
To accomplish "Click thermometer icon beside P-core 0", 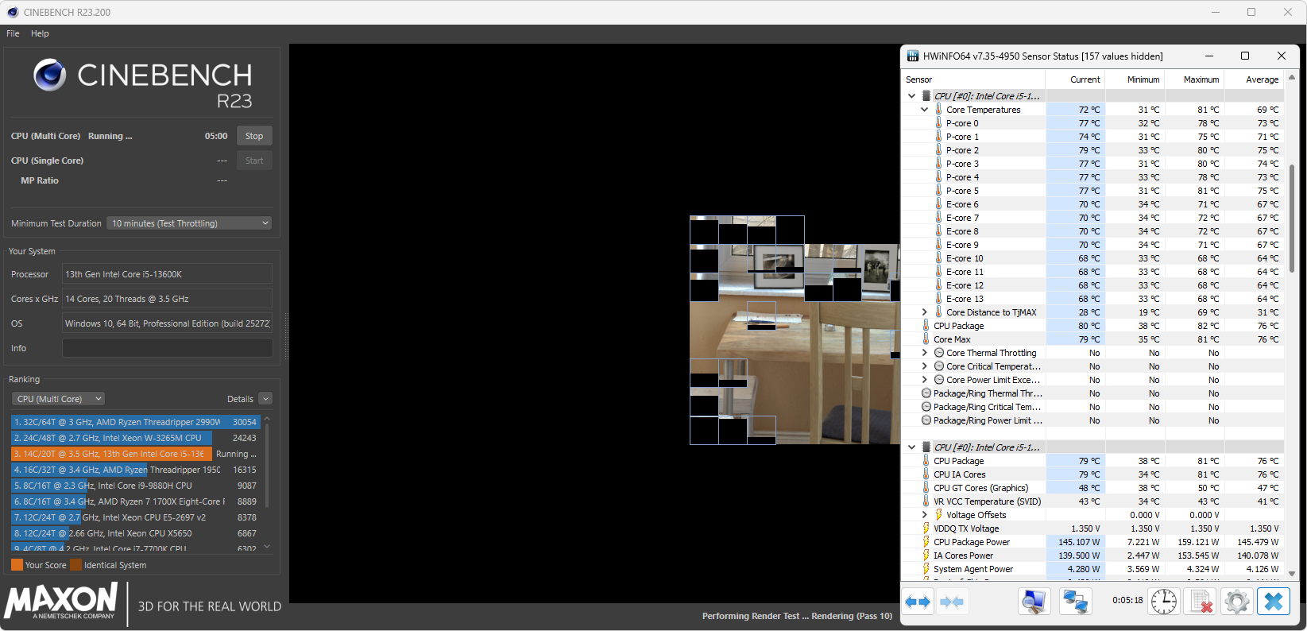I will [x=938, y=123].
